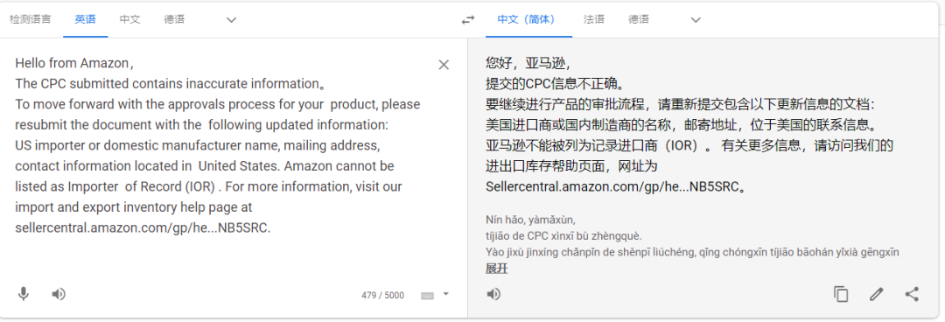
Task: Select the 检测语言 source tab
Action: pos(30,19)
